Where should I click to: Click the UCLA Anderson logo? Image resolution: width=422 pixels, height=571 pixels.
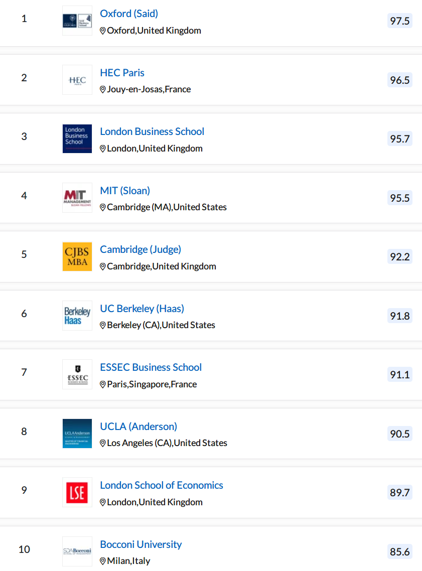point(77,434)
